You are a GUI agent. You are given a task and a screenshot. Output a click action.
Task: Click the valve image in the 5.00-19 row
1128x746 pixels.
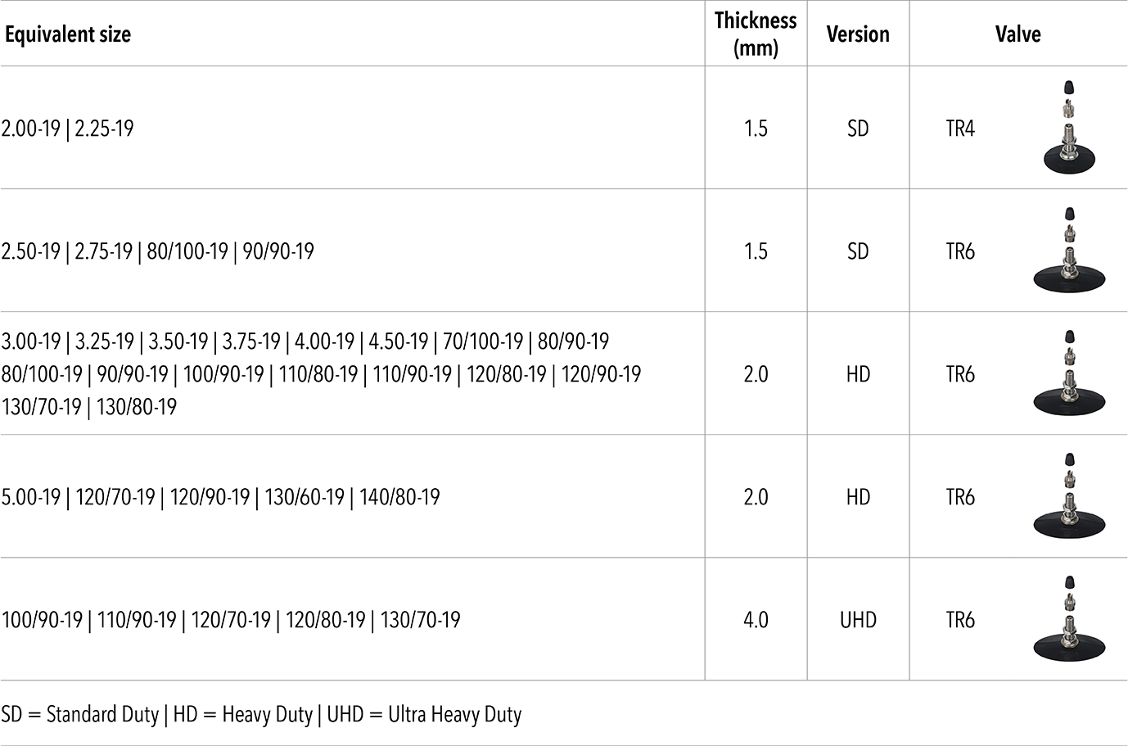pyautogui.click(x=1068, y=496)
